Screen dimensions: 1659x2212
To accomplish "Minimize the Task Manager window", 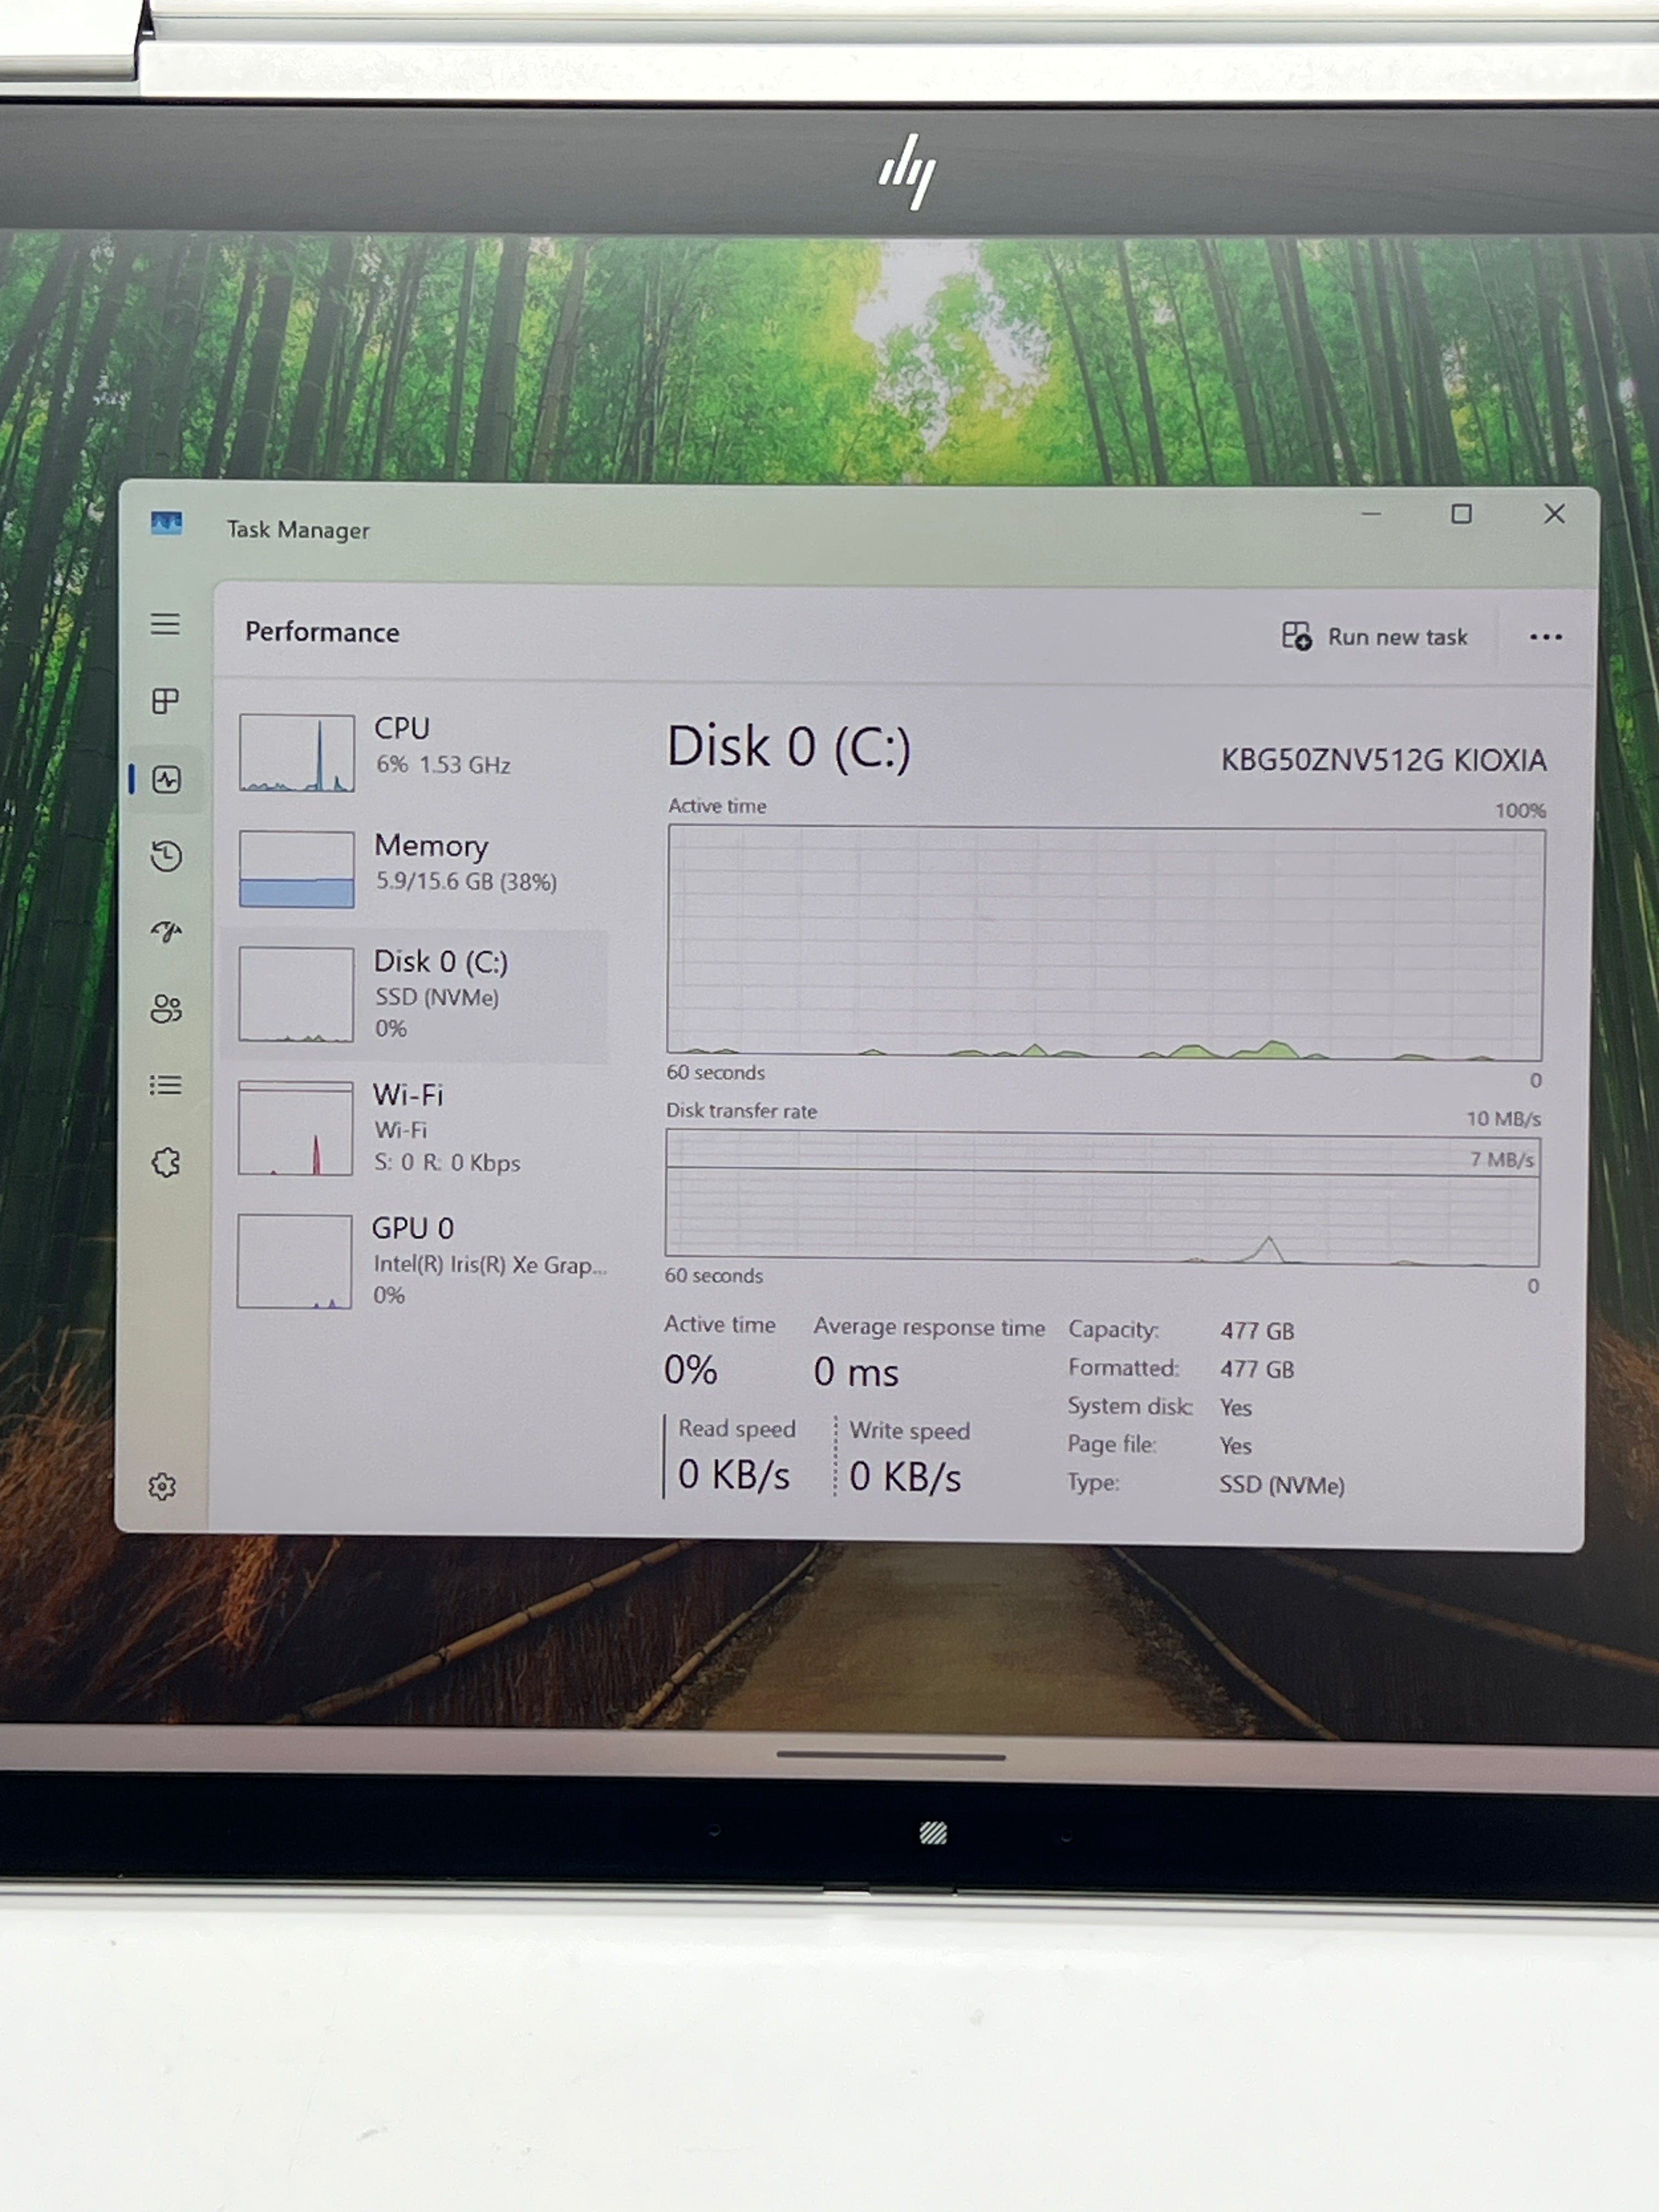I will click(1371, 514).
